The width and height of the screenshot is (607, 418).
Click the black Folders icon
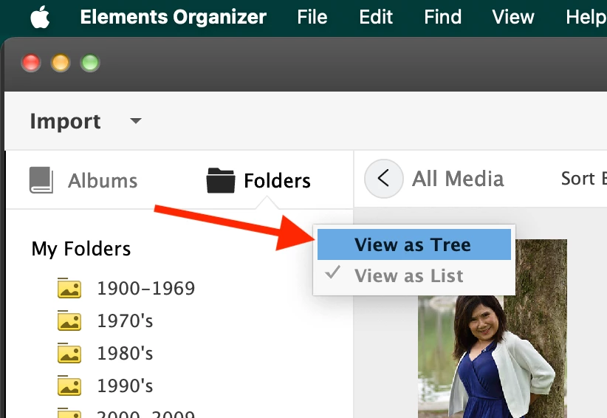point(221,180)
